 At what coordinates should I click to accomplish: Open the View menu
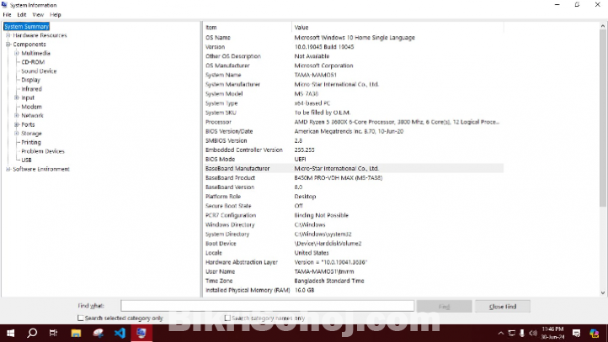click(38, 14)
